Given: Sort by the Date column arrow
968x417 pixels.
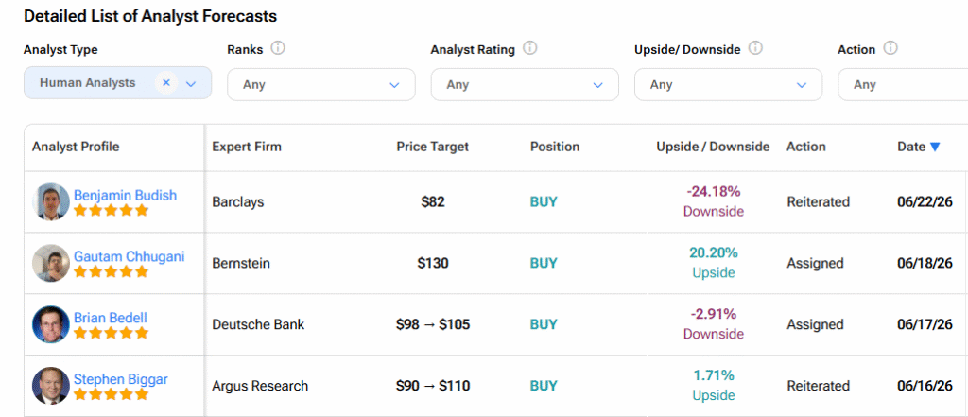Looking at the screenshot, I should pos(935,147).
